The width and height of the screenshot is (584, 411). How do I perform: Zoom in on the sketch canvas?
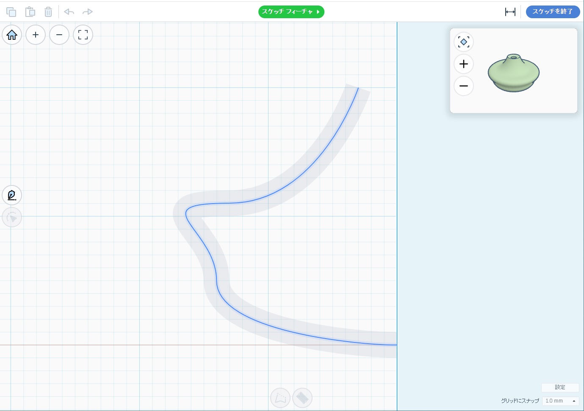tap(36, 35)
